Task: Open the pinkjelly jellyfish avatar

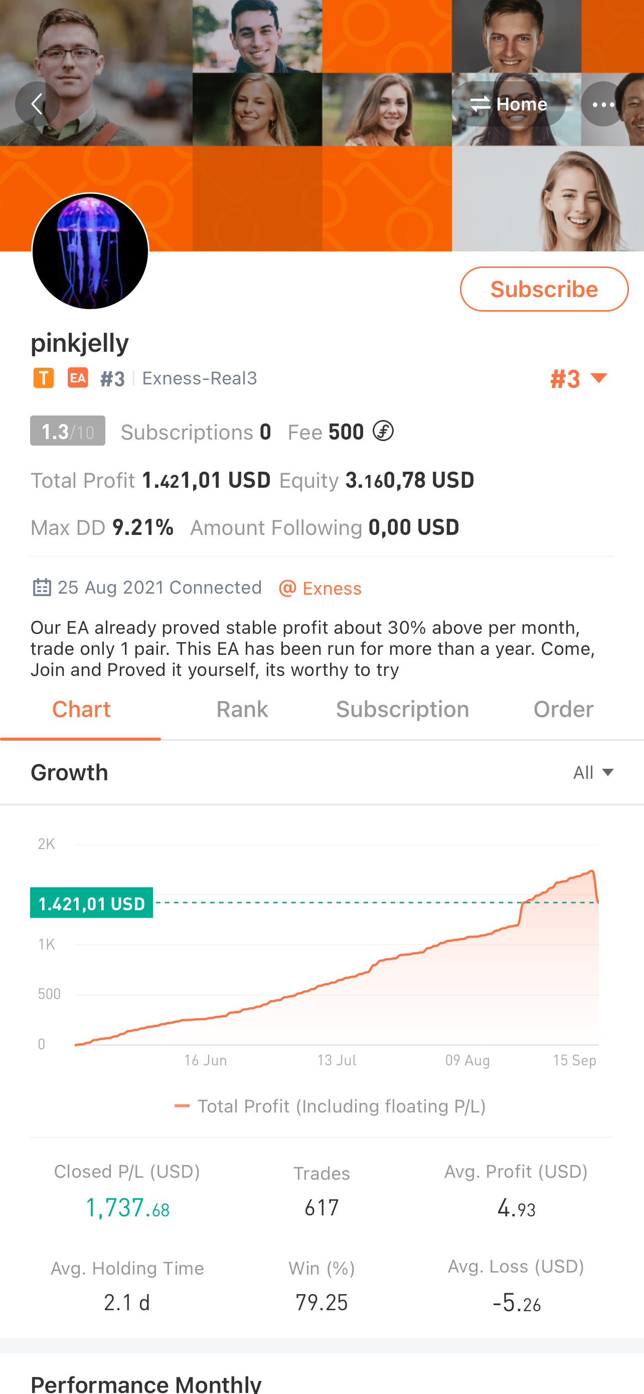Action: point(90,251)
